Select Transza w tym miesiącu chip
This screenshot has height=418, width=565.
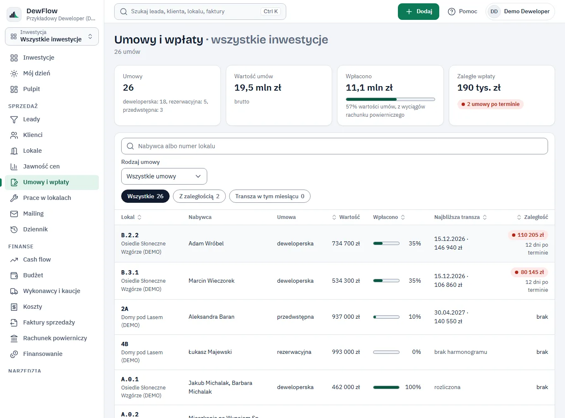[x=270, y=196]
